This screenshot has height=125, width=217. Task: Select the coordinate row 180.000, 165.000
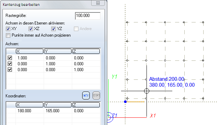coord(53,111)
